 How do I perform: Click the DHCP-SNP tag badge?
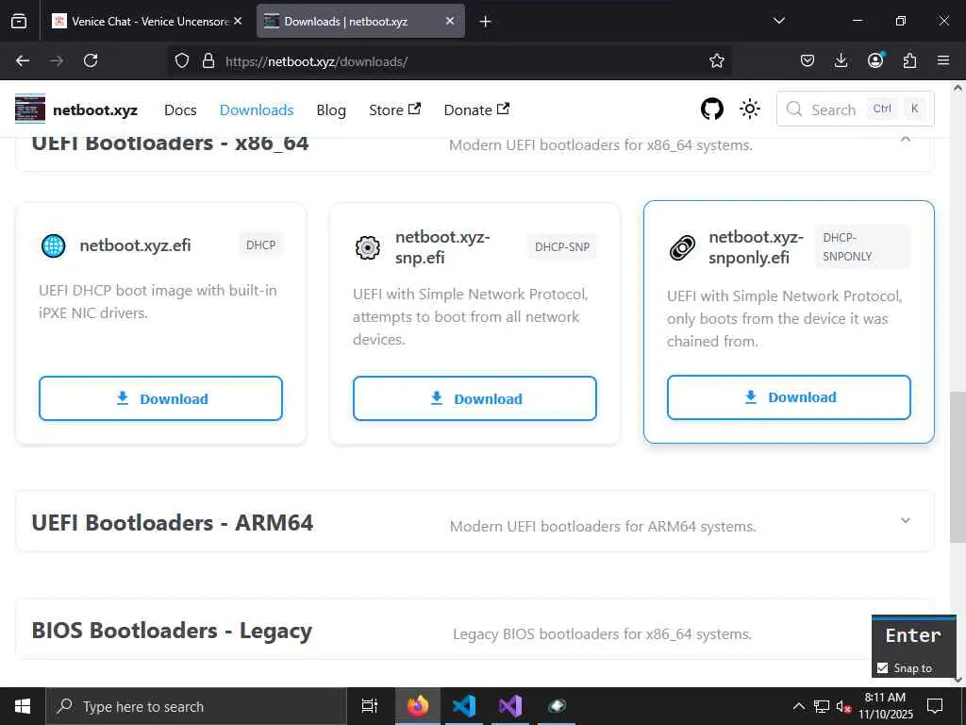(562, 246)
